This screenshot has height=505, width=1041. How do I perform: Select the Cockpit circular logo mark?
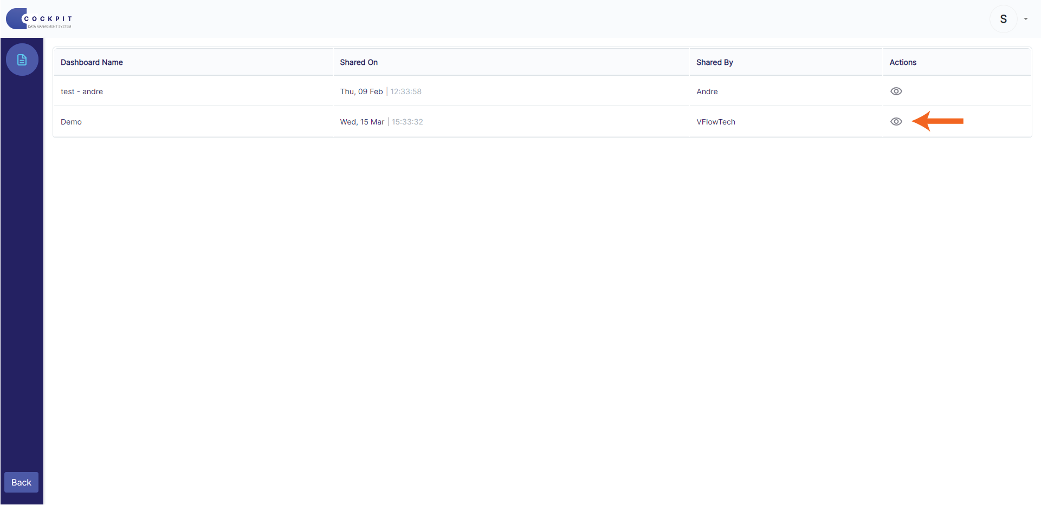coord(15,18)
